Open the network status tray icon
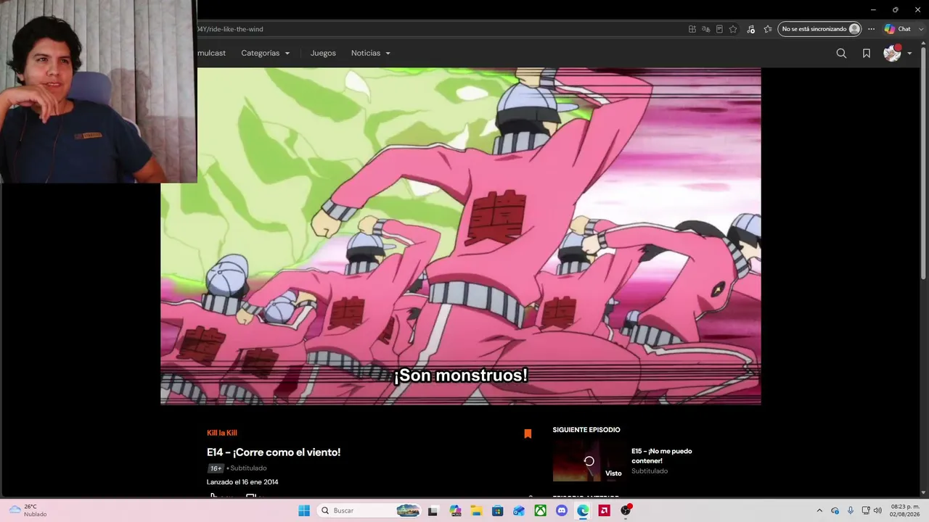929x522 pixels. (866, 510)
